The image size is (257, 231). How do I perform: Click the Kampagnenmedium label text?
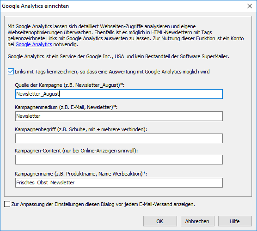(66, 107)
